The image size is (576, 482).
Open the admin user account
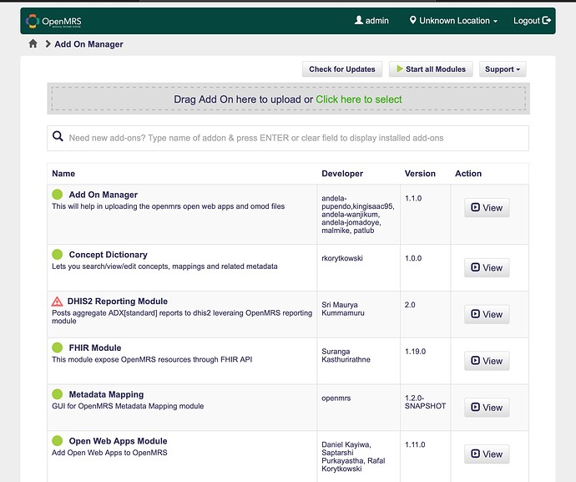(371, 21)
